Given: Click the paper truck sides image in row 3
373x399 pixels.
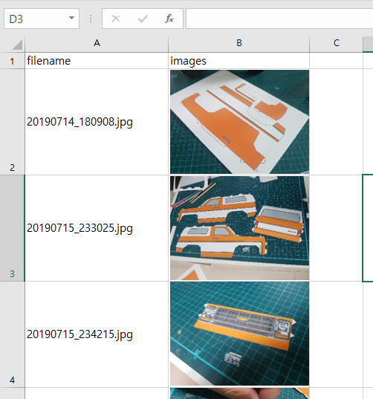Looking at the screenshot, I should [x=240, y=228].
